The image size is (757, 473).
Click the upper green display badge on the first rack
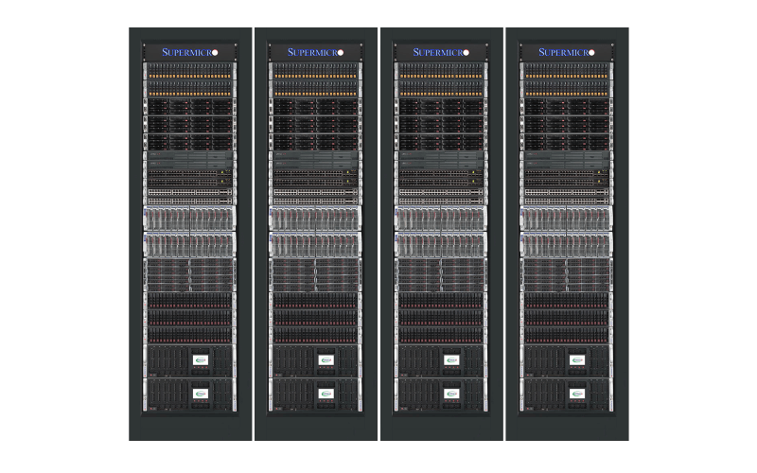click(200, 359)
